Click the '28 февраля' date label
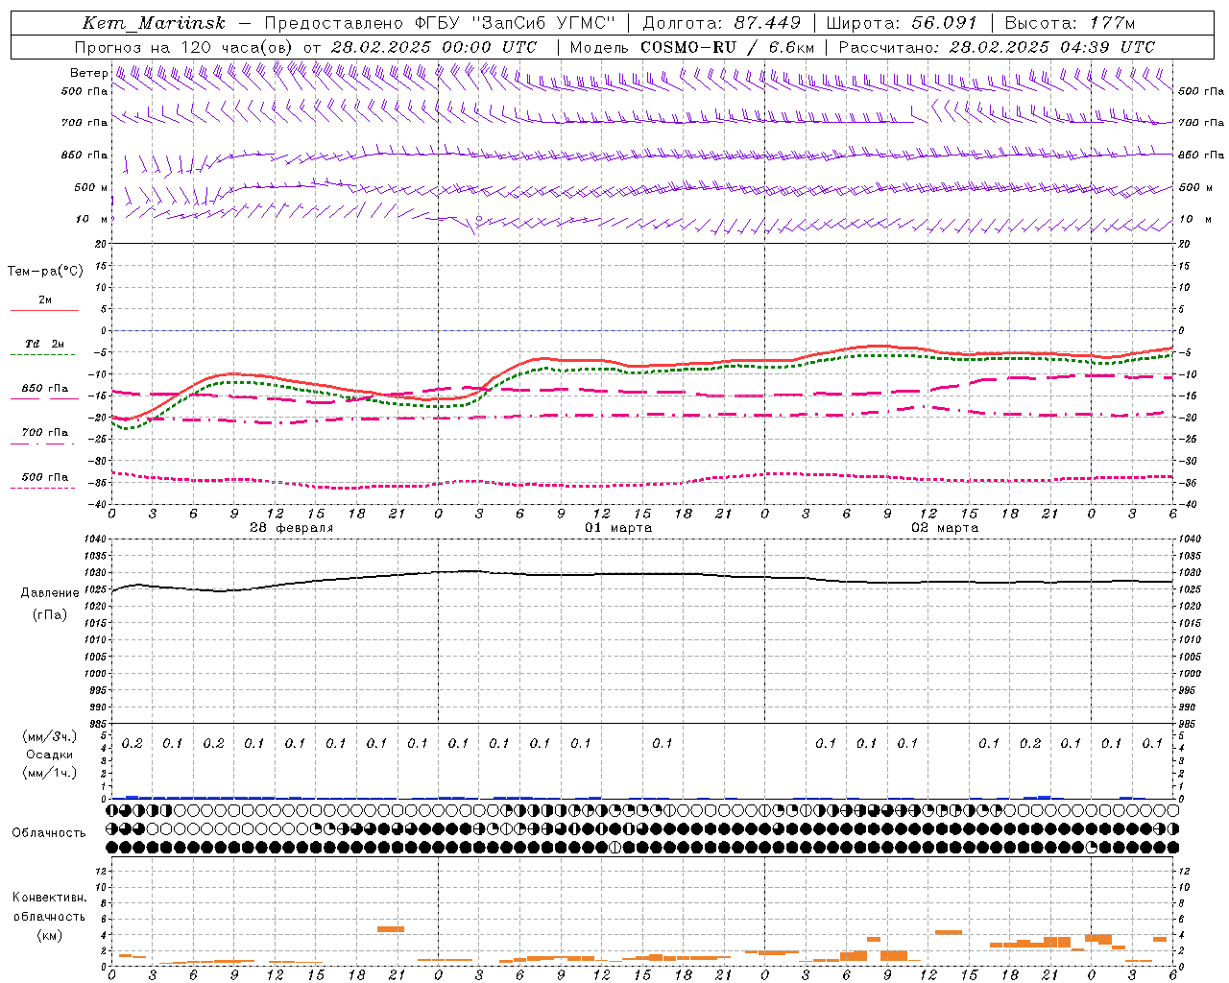1229x983 pixels. (292, 528)
